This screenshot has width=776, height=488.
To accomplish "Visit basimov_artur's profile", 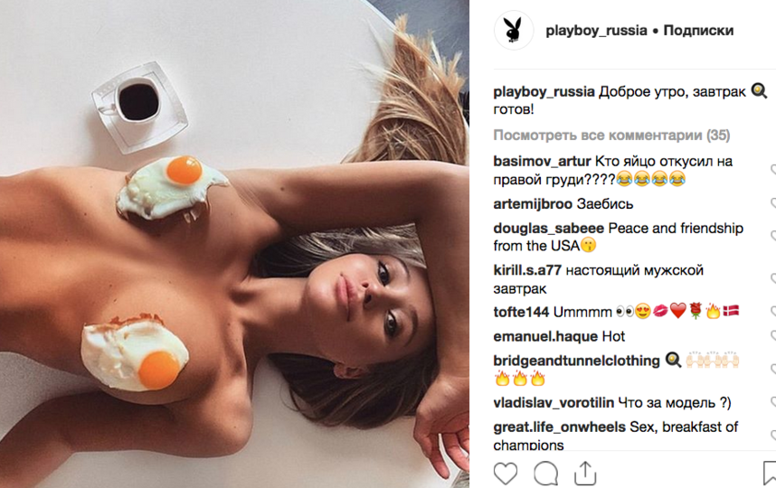I will pyautogui.click(x=542, y=162).
